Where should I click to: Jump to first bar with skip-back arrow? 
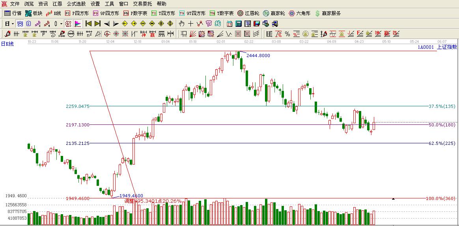[x=88, y=24]
